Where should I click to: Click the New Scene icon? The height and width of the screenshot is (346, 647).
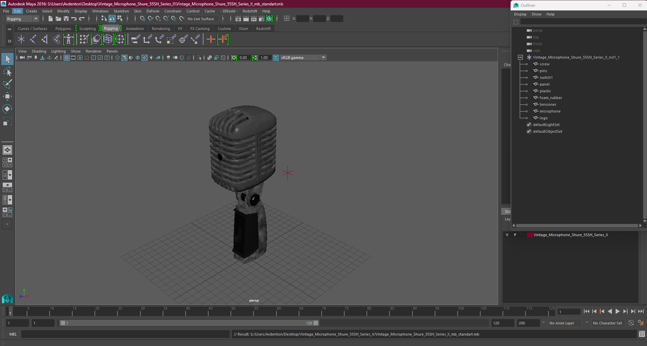(51, 19)
